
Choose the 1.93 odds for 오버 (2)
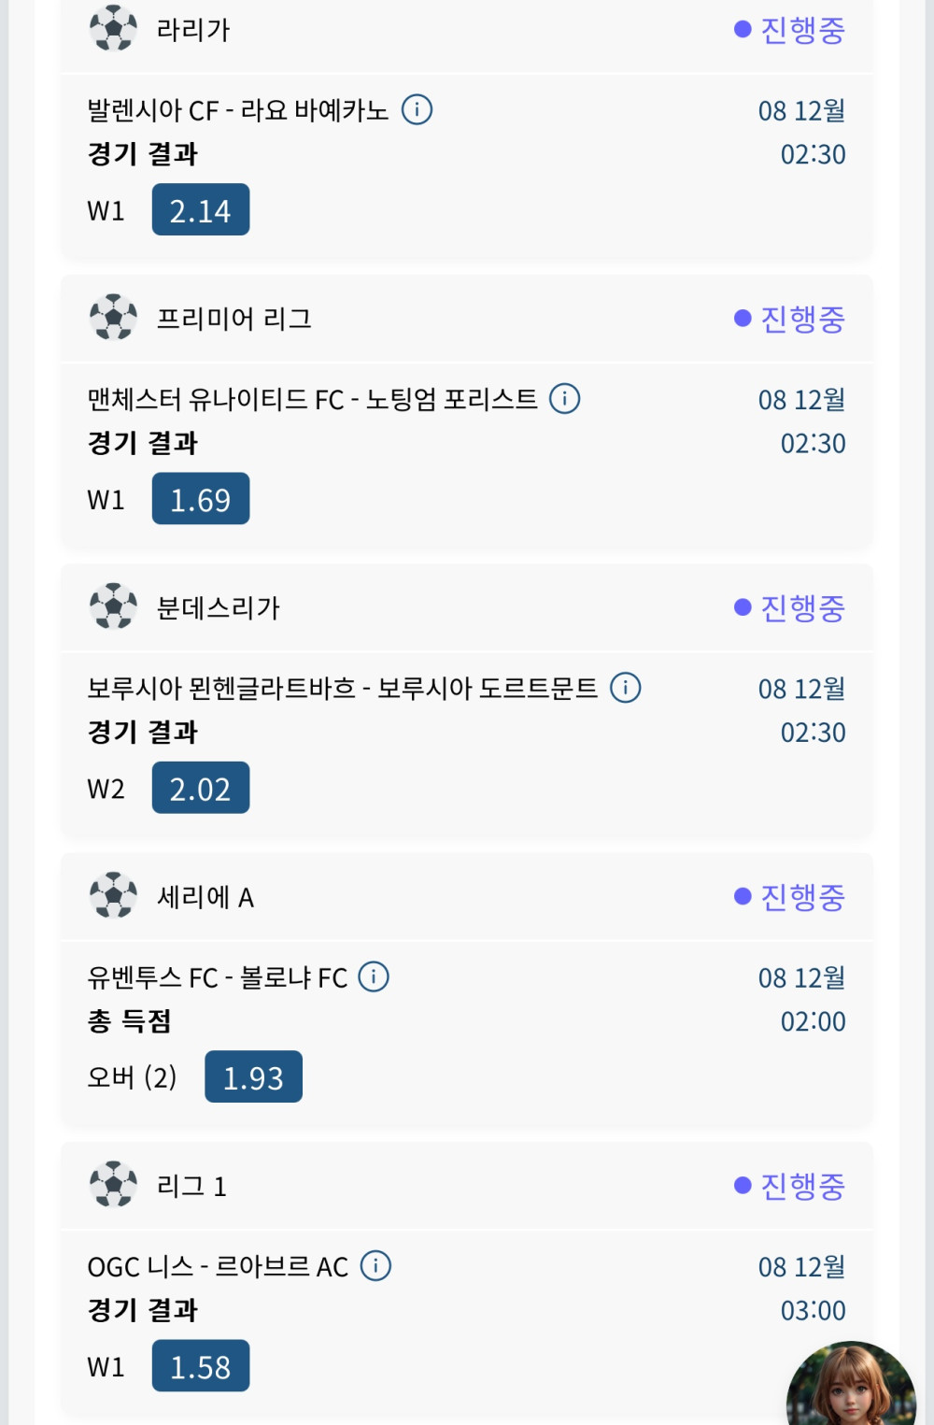pos(253,1076)
